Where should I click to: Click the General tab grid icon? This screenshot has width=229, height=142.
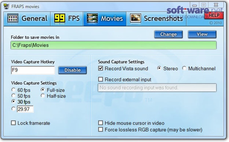13,19
